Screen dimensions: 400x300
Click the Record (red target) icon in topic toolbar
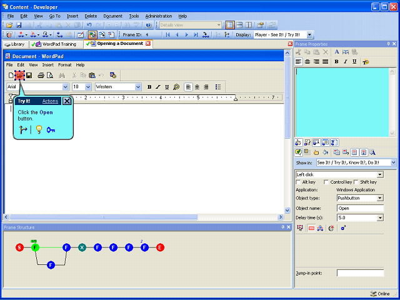[9, 35]
